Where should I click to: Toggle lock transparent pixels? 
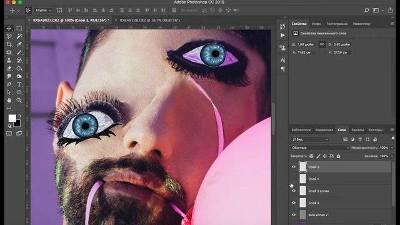(x=311, y=156)
